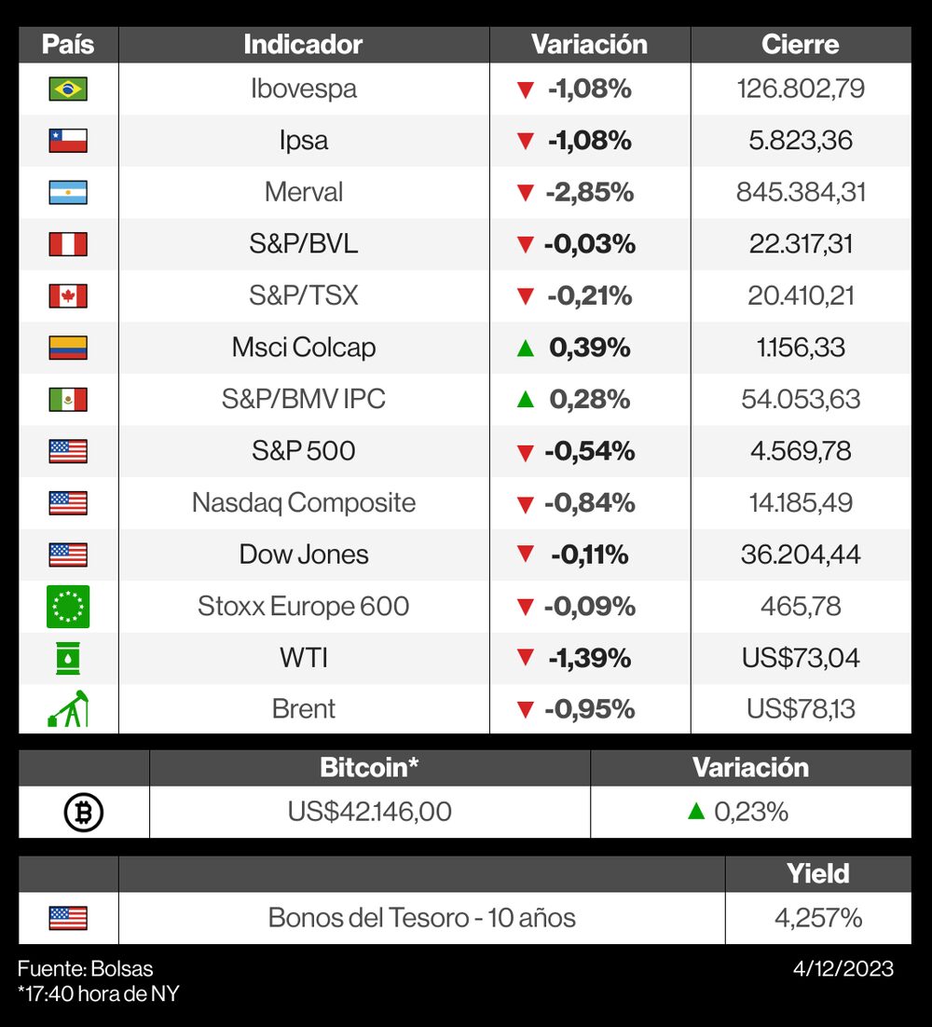Click the Nasdaq Composite indicator name
This screenshot has width=932, height=1027.
[304, 502]
